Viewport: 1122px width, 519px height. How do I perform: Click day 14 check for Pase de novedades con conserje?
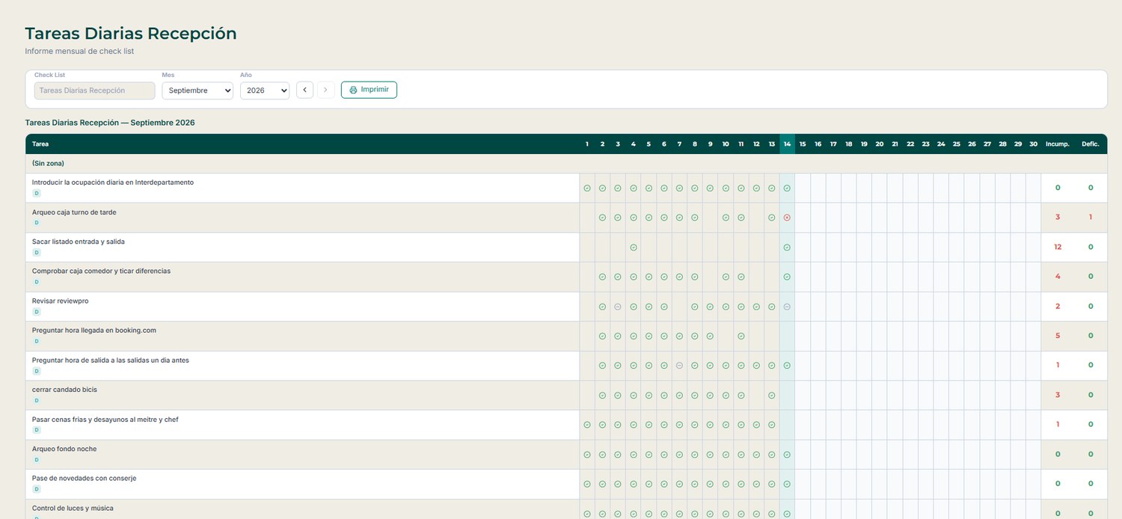pos(787,484)
